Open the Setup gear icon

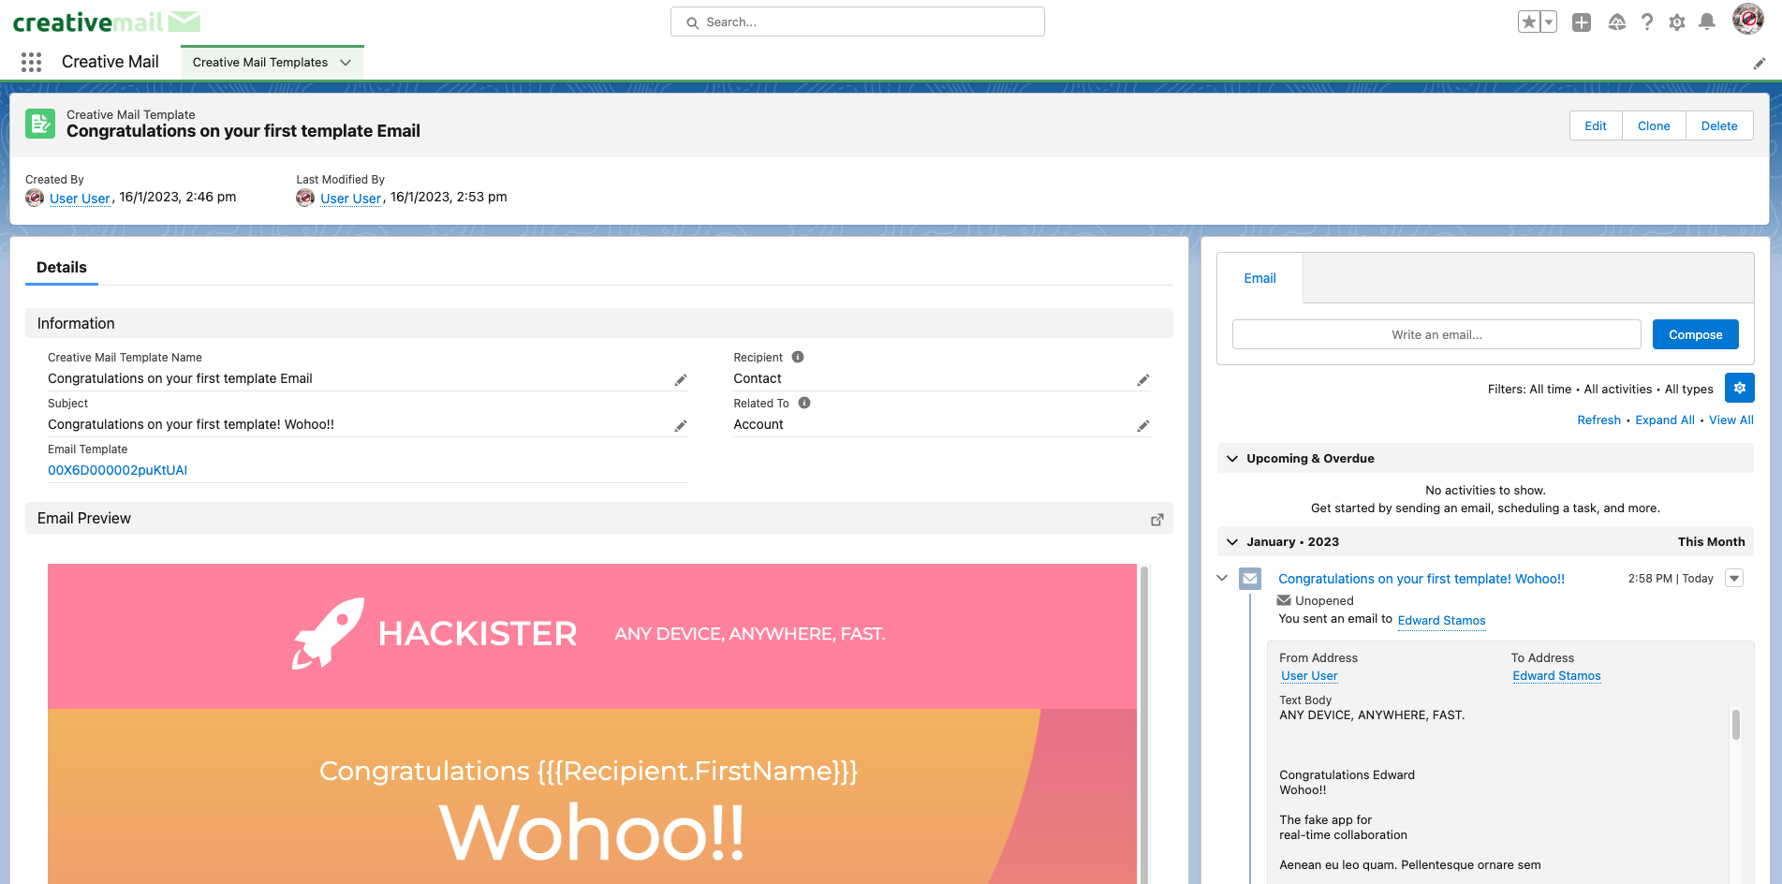(x=1677, y=22)
